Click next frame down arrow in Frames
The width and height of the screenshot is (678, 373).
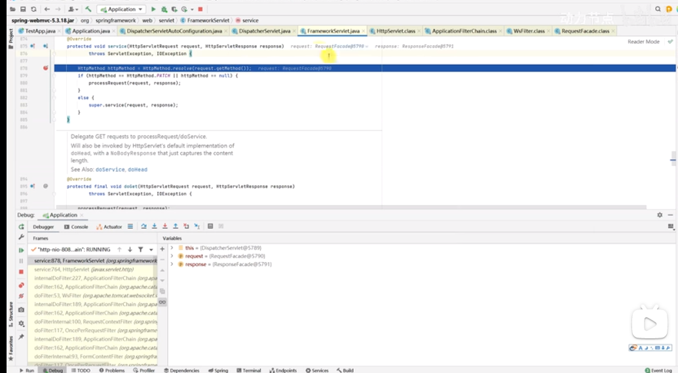(130, 250)
